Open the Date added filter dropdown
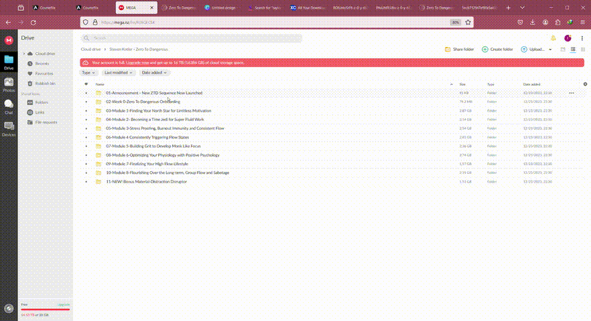 (x=154, y=73)
